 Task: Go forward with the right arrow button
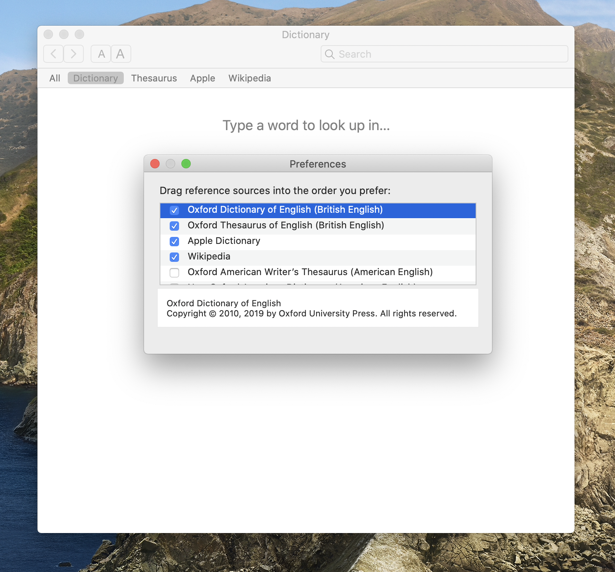click(x=74, y=54)
